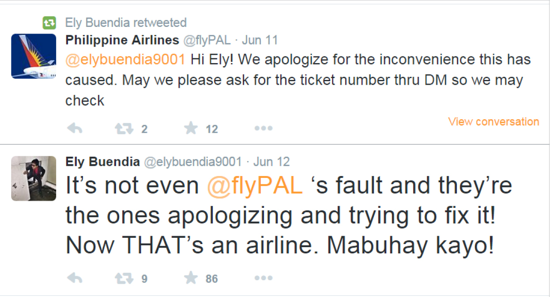Open the Jun 11 tweet timestamp

pos(260,40)
